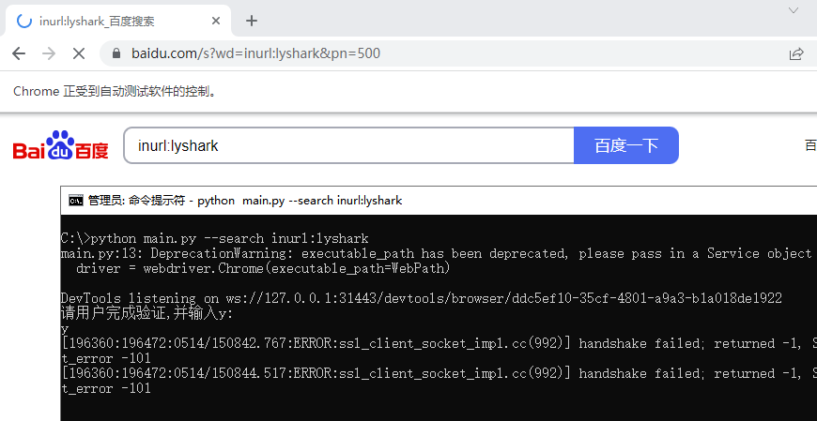The image size is (817, 421).
Task: Click the 'driver = webdriver.Chrome' console line
Action: point(263,268)
